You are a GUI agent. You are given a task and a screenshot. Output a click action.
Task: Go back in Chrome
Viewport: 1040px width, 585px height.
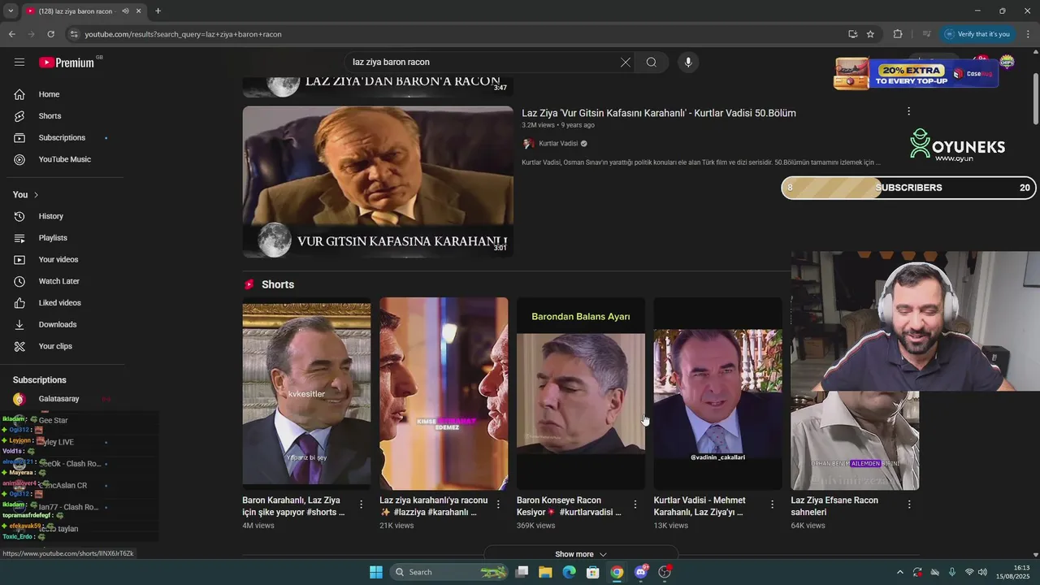(11, 34)
